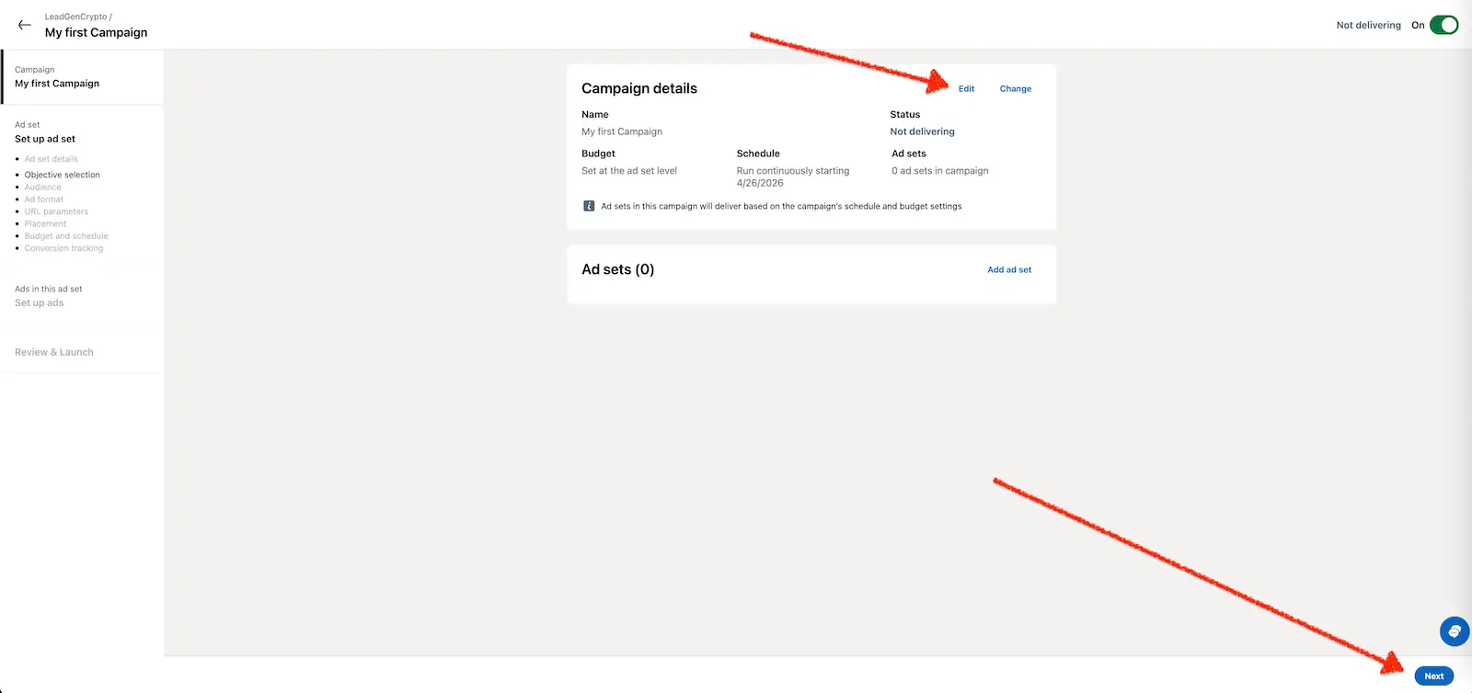Click the back arrow icon
This screenshot has width=1472, height=693.
tap(25, 25)
